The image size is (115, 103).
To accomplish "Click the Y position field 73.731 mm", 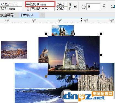I will (x=11, y=9).
